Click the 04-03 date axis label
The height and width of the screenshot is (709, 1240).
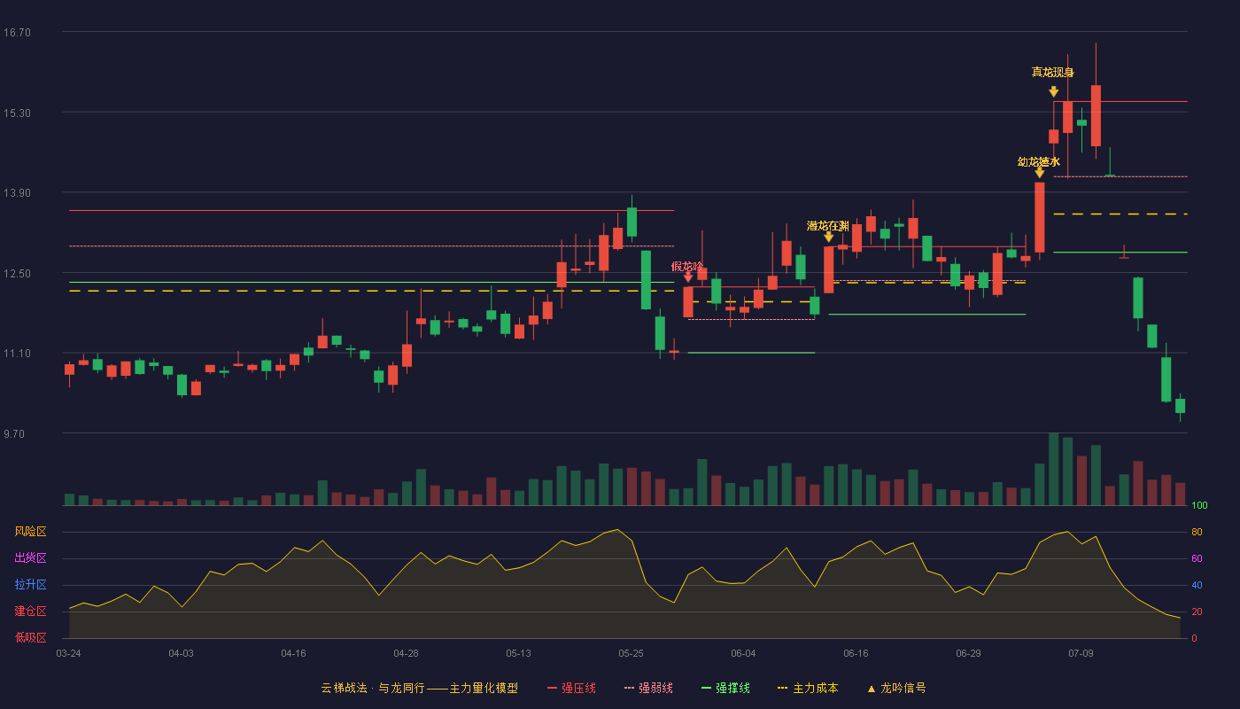coord(181,653)
